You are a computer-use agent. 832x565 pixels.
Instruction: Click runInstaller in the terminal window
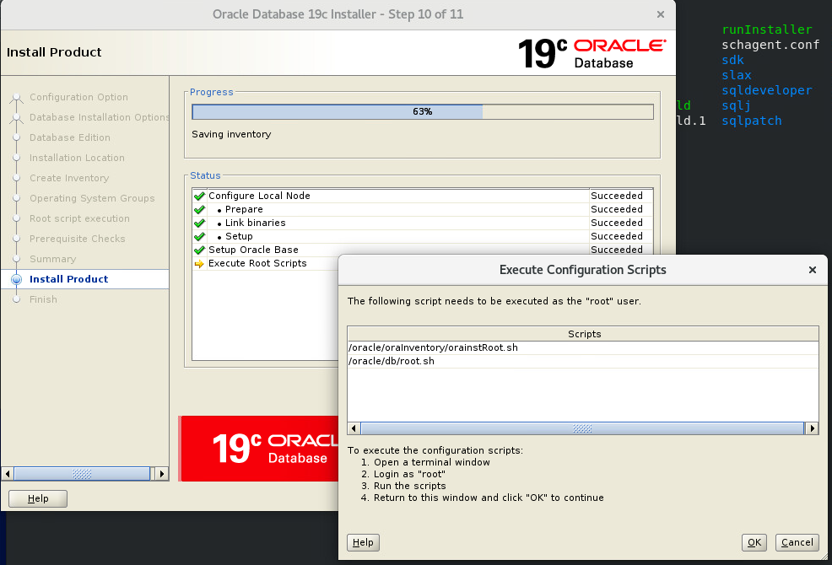click(x=767, y=30)
